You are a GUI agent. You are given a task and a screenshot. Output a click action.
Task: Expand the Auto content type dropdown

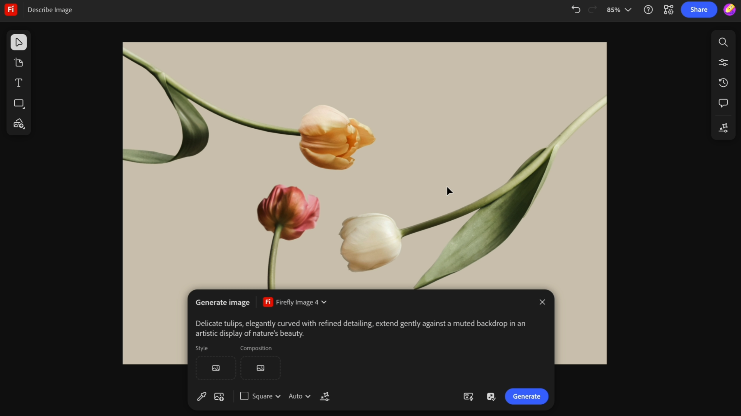click(x=299, y=396)
